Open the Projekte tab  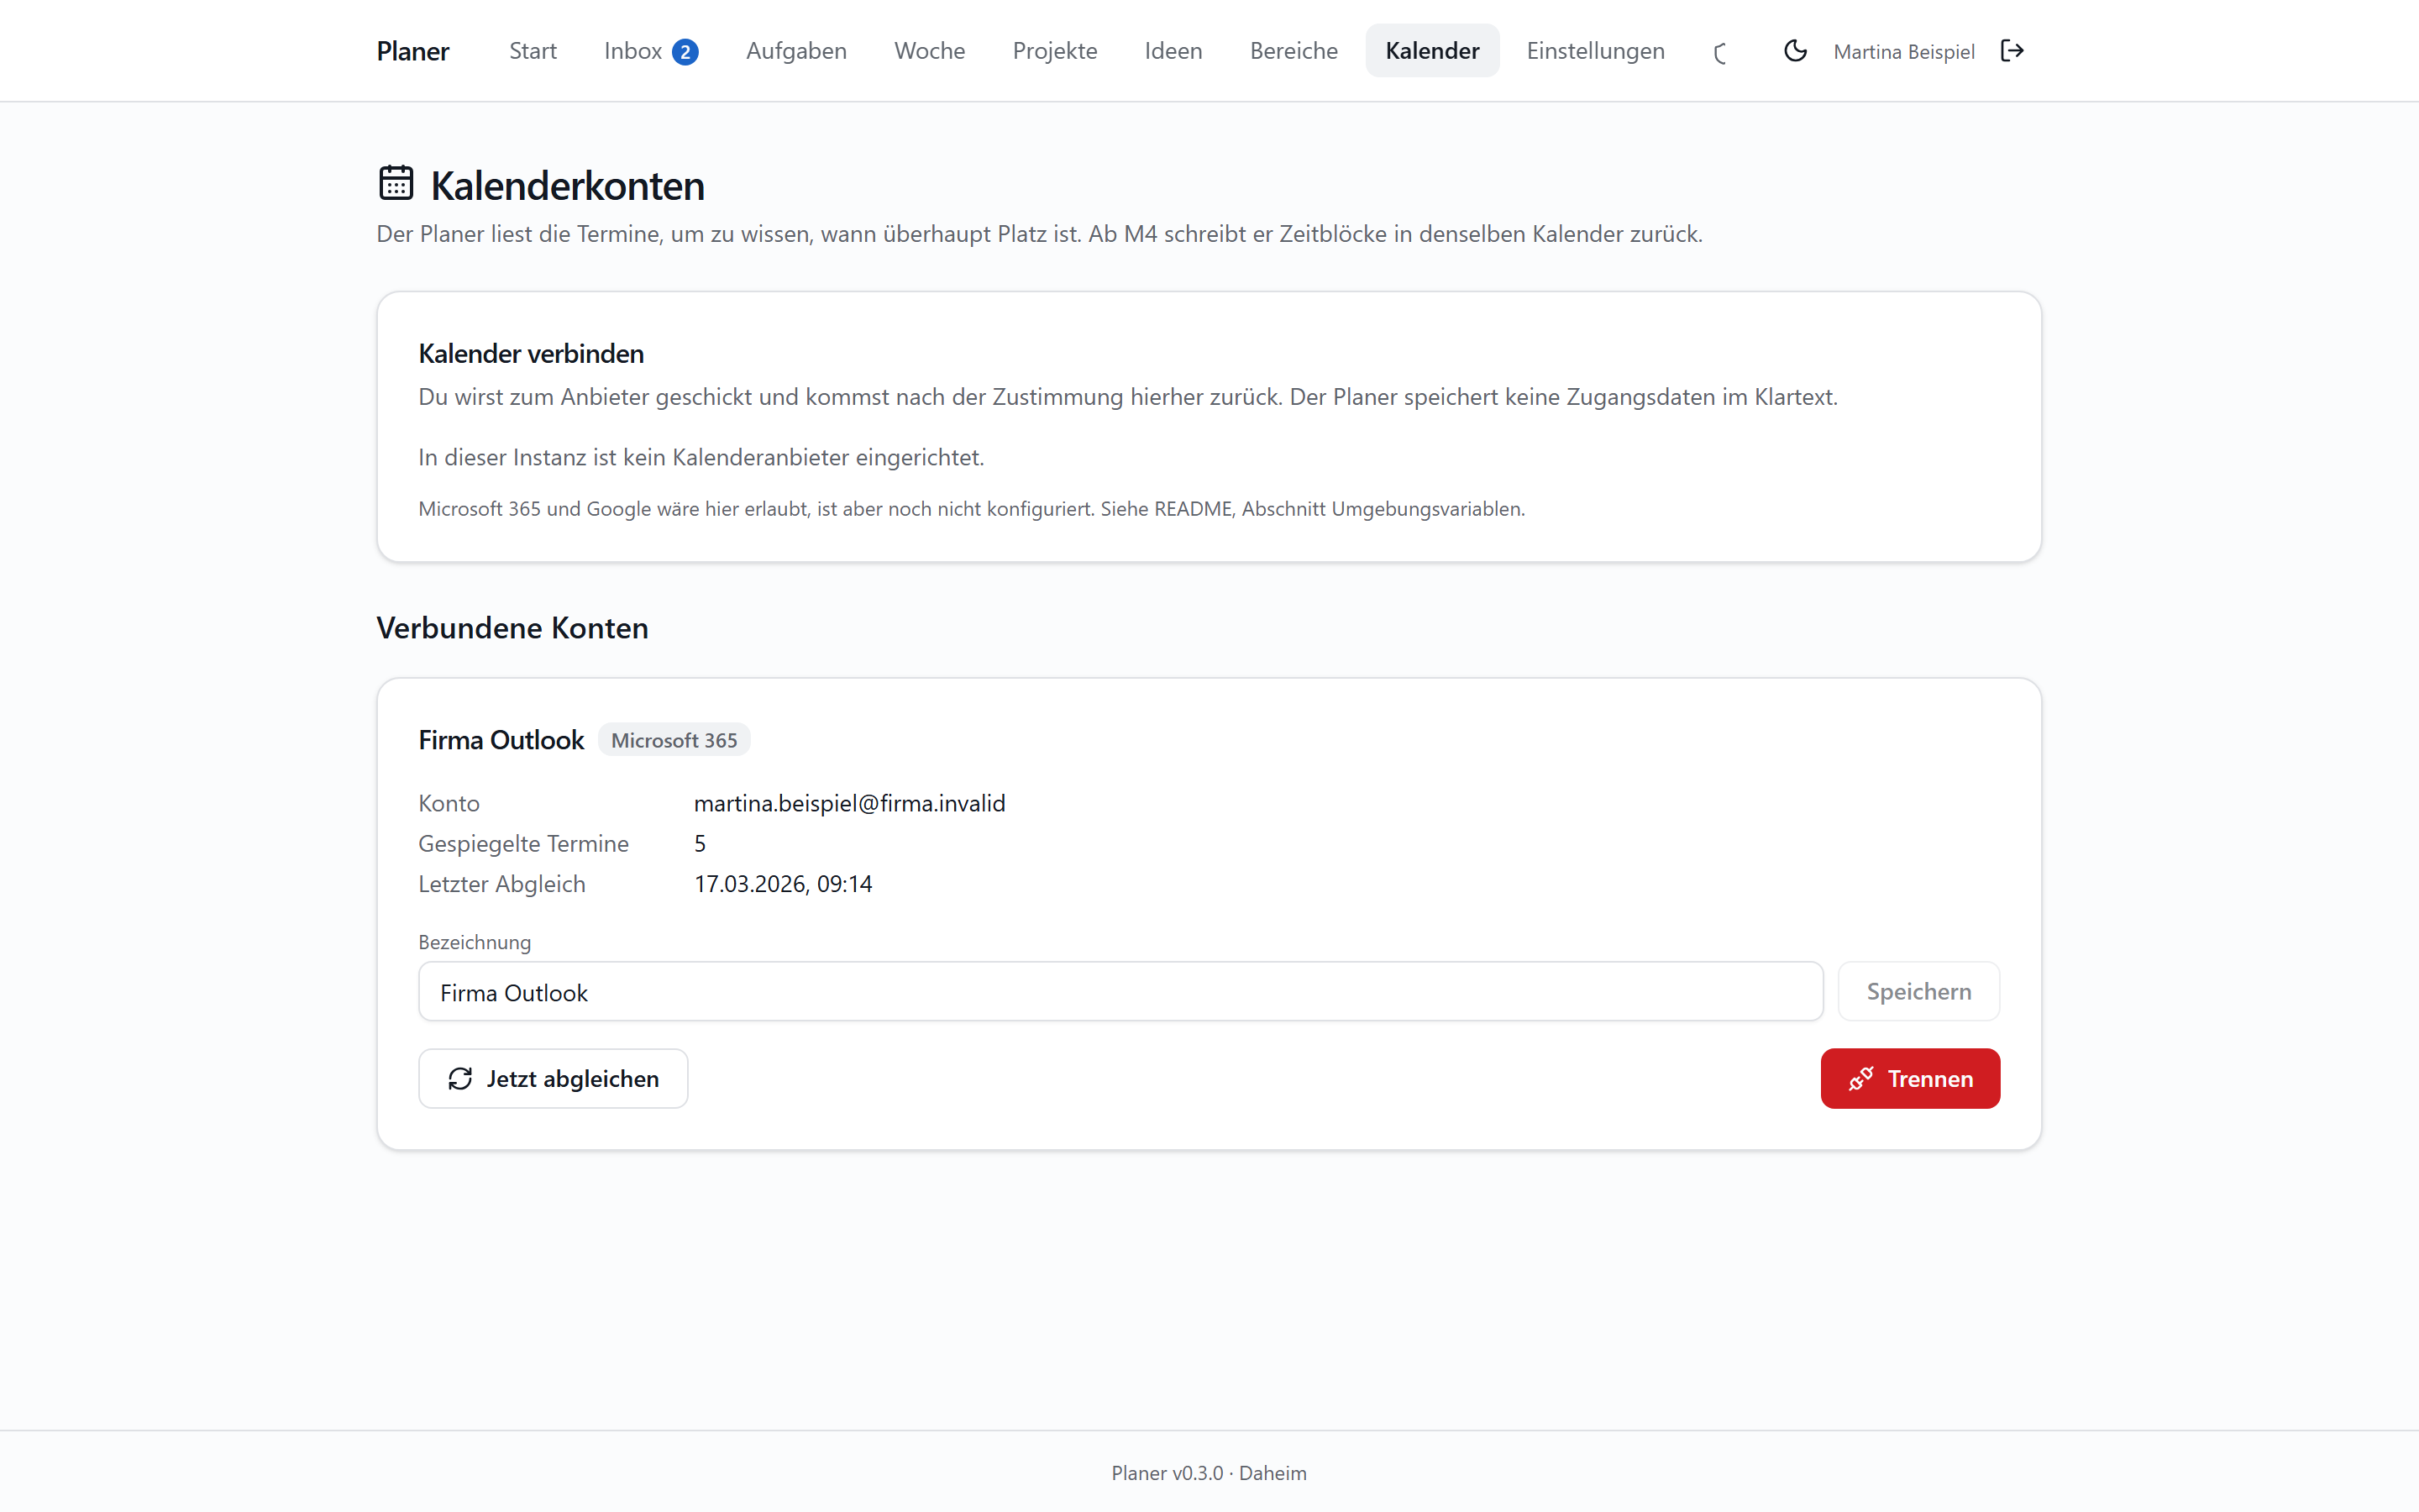click(1055, 51)
